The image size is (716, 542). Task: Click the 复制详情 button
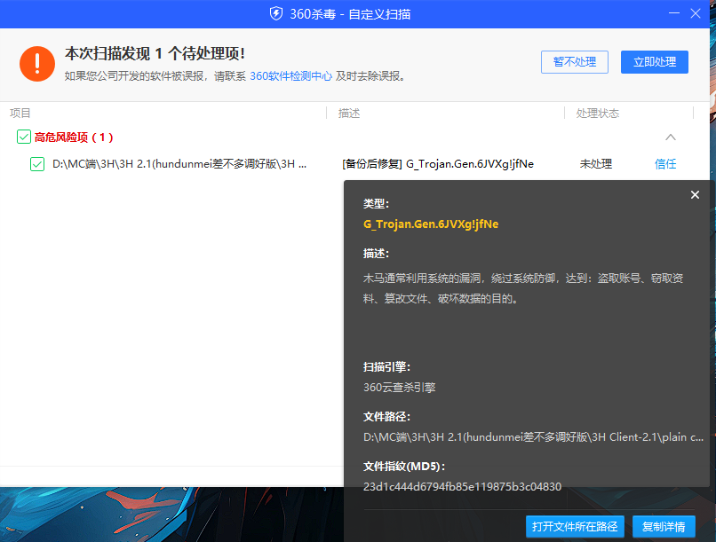(x=664, y=527)
